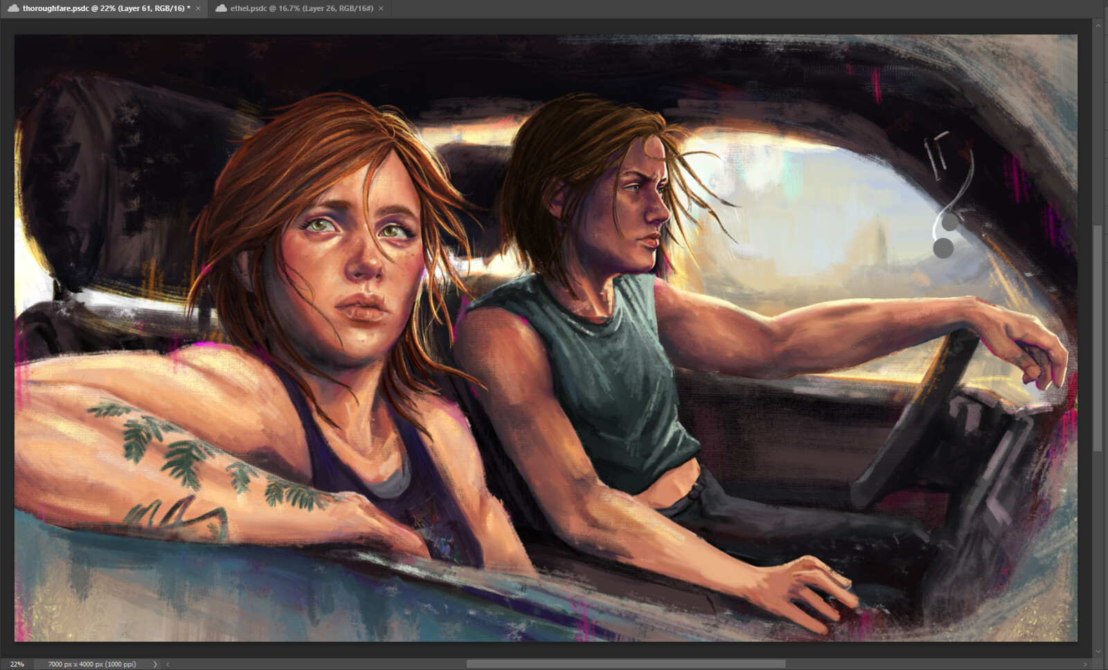Close the thoroughfare.psdc tab
Viewport: 1108px width, 670px height.
[x=198, y=8]
